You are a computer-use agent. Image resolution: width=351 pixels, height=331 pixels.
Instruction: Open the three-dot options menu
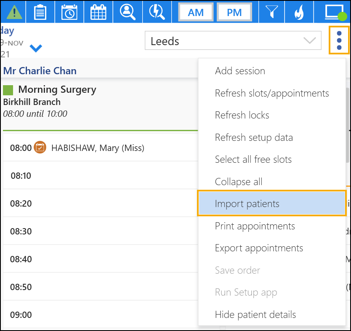click(x=339, y=40)
